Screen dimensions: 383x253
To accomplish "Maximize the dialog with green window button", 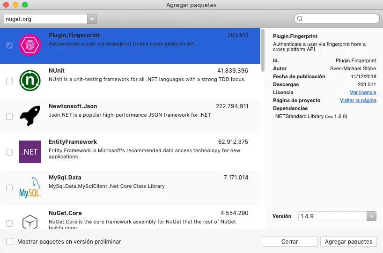I will coord(25,5).
